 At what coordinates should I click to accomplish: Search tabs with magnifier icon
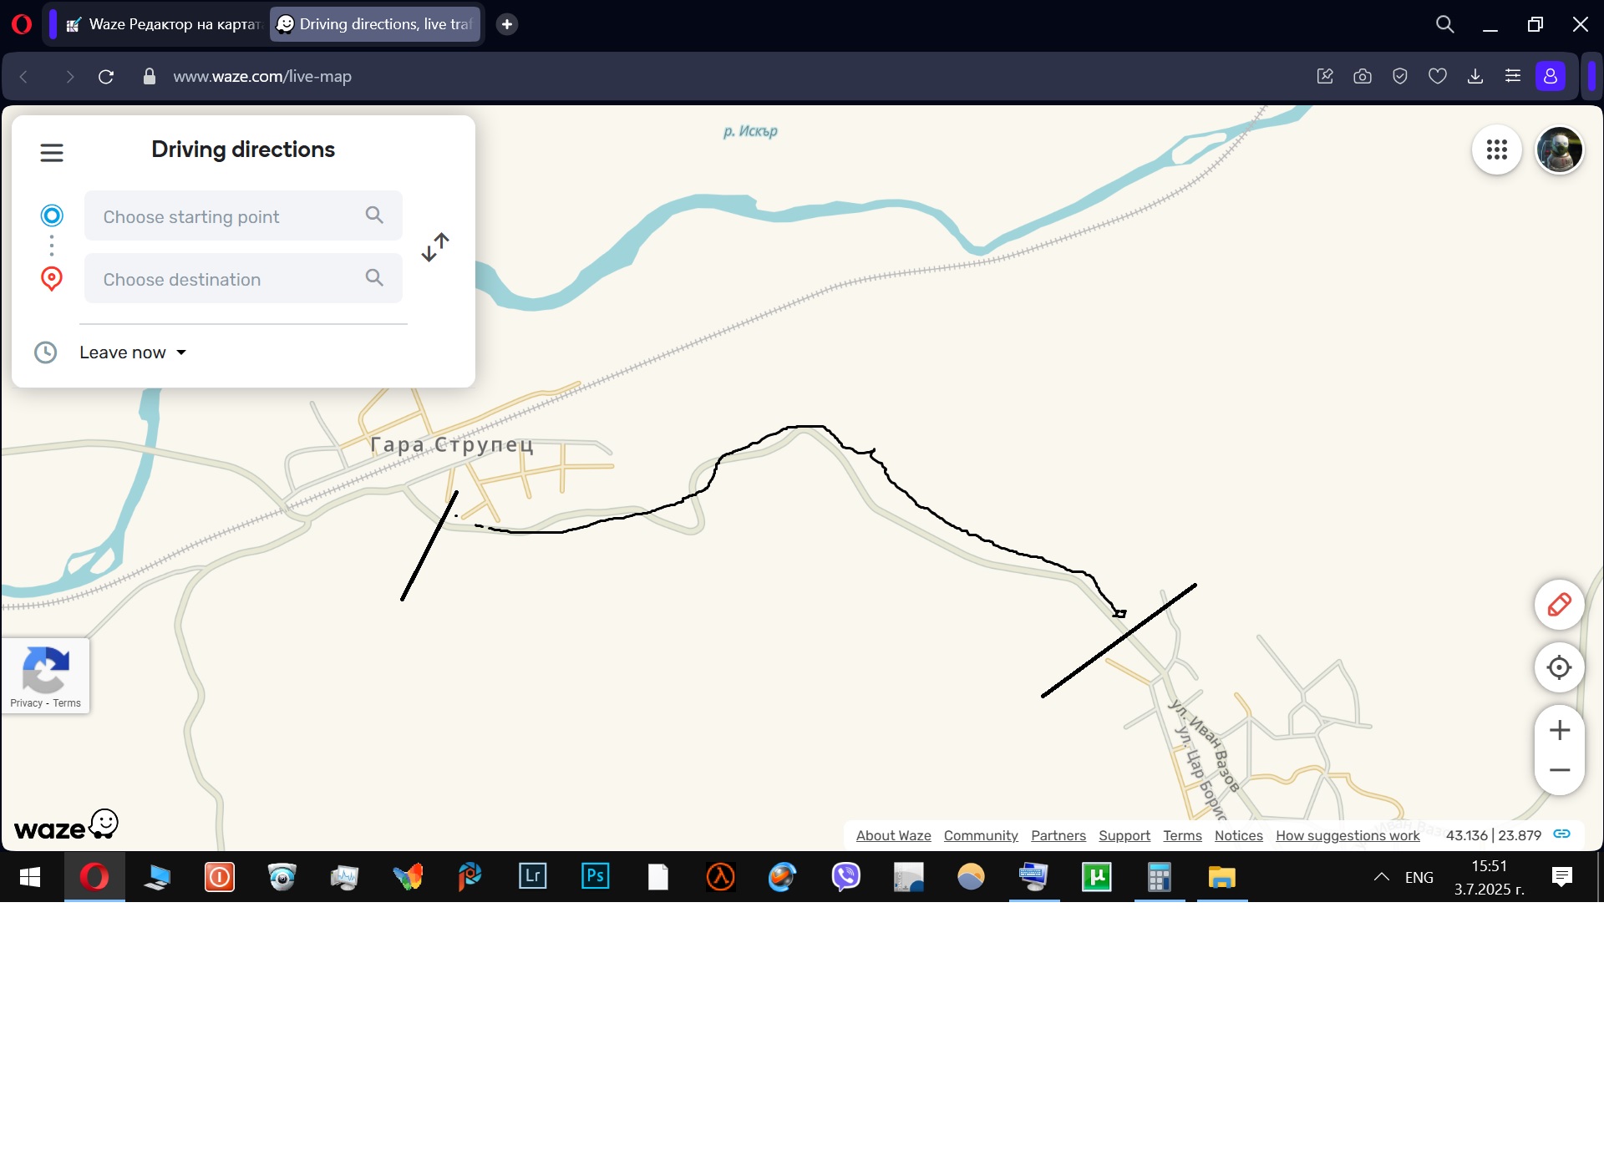point(1444,24)
